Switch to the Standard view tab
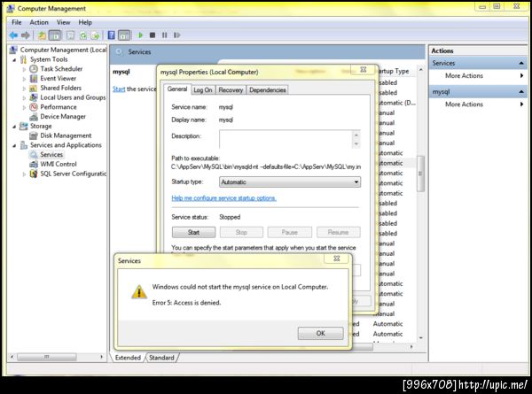Image resolution: width=532 pixels, height=394 pixels. pyautogui.click(x=161, y=358)
